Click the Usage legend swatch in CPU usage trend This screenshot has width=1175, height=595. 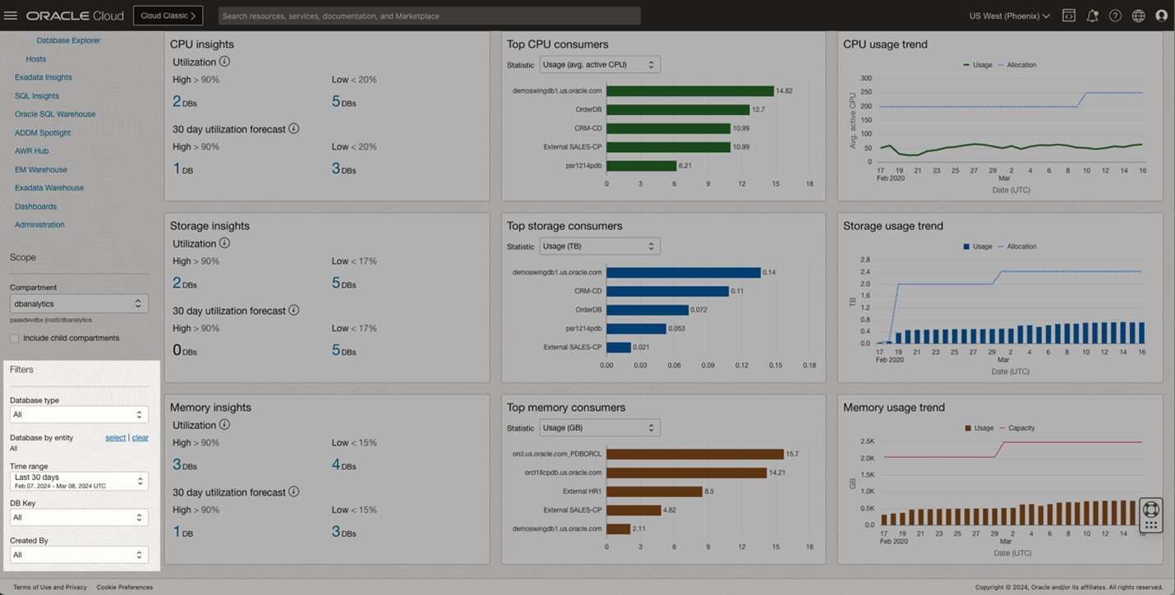point(966,65)
